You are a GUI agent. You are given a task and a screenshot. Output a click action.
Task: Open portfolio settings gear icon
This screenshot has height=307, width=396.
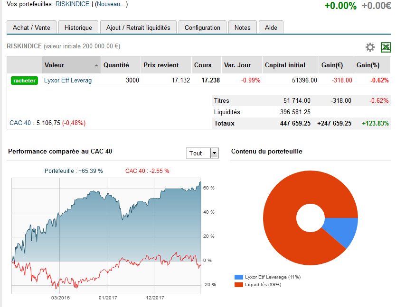[370, 47]
